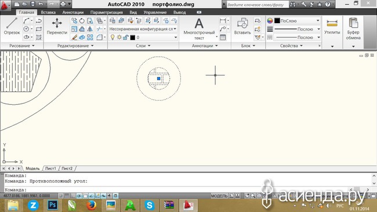This screenshot has height=212, width=377.
Task: Activate the Перенести move tool
Action: pyautogui.click(x=57, y=26)
